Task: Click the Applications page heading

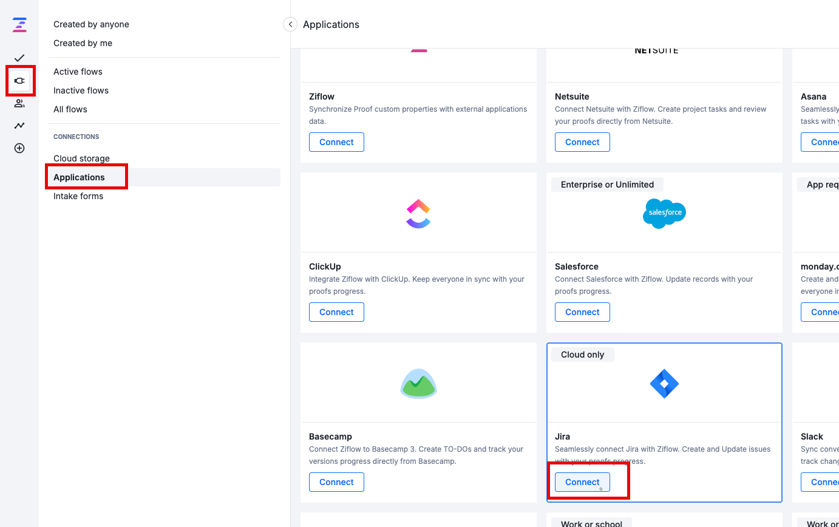Action: tap(331, 24)
